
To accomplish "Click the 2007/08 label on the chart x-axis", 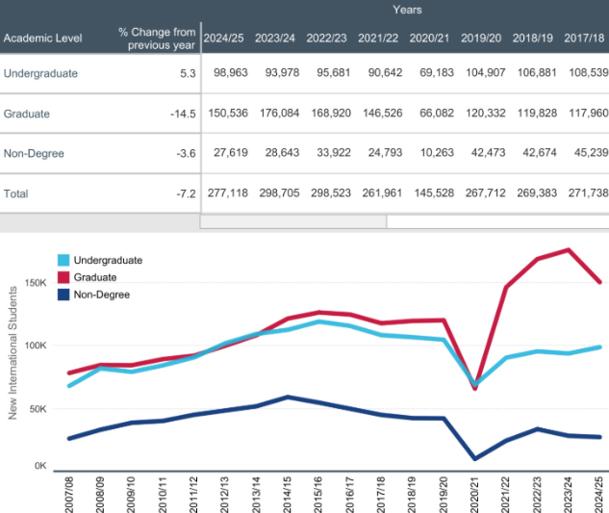I will [x=69, y=492].
